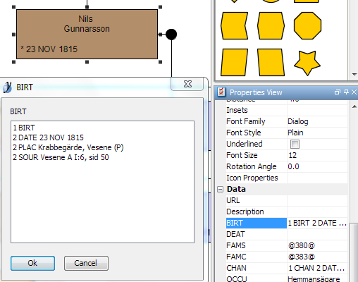Select the Description property row
358x282 pixels.
[287, 211]
